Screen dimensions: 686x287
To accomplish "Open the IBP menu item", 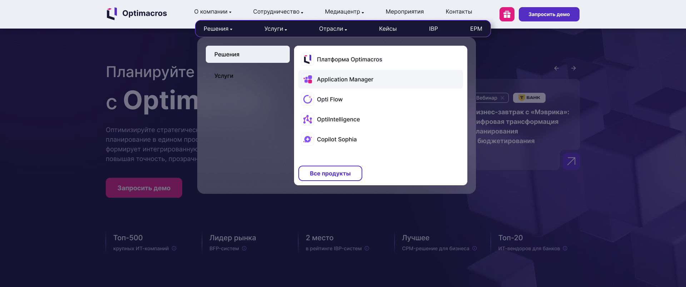I will (433, 29).
